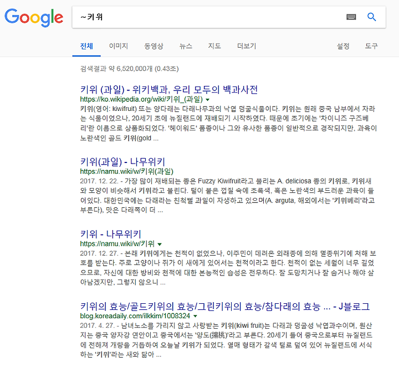
Task: Click the 2017. 12. 22. date snippet
Action: tap(99, 181)
